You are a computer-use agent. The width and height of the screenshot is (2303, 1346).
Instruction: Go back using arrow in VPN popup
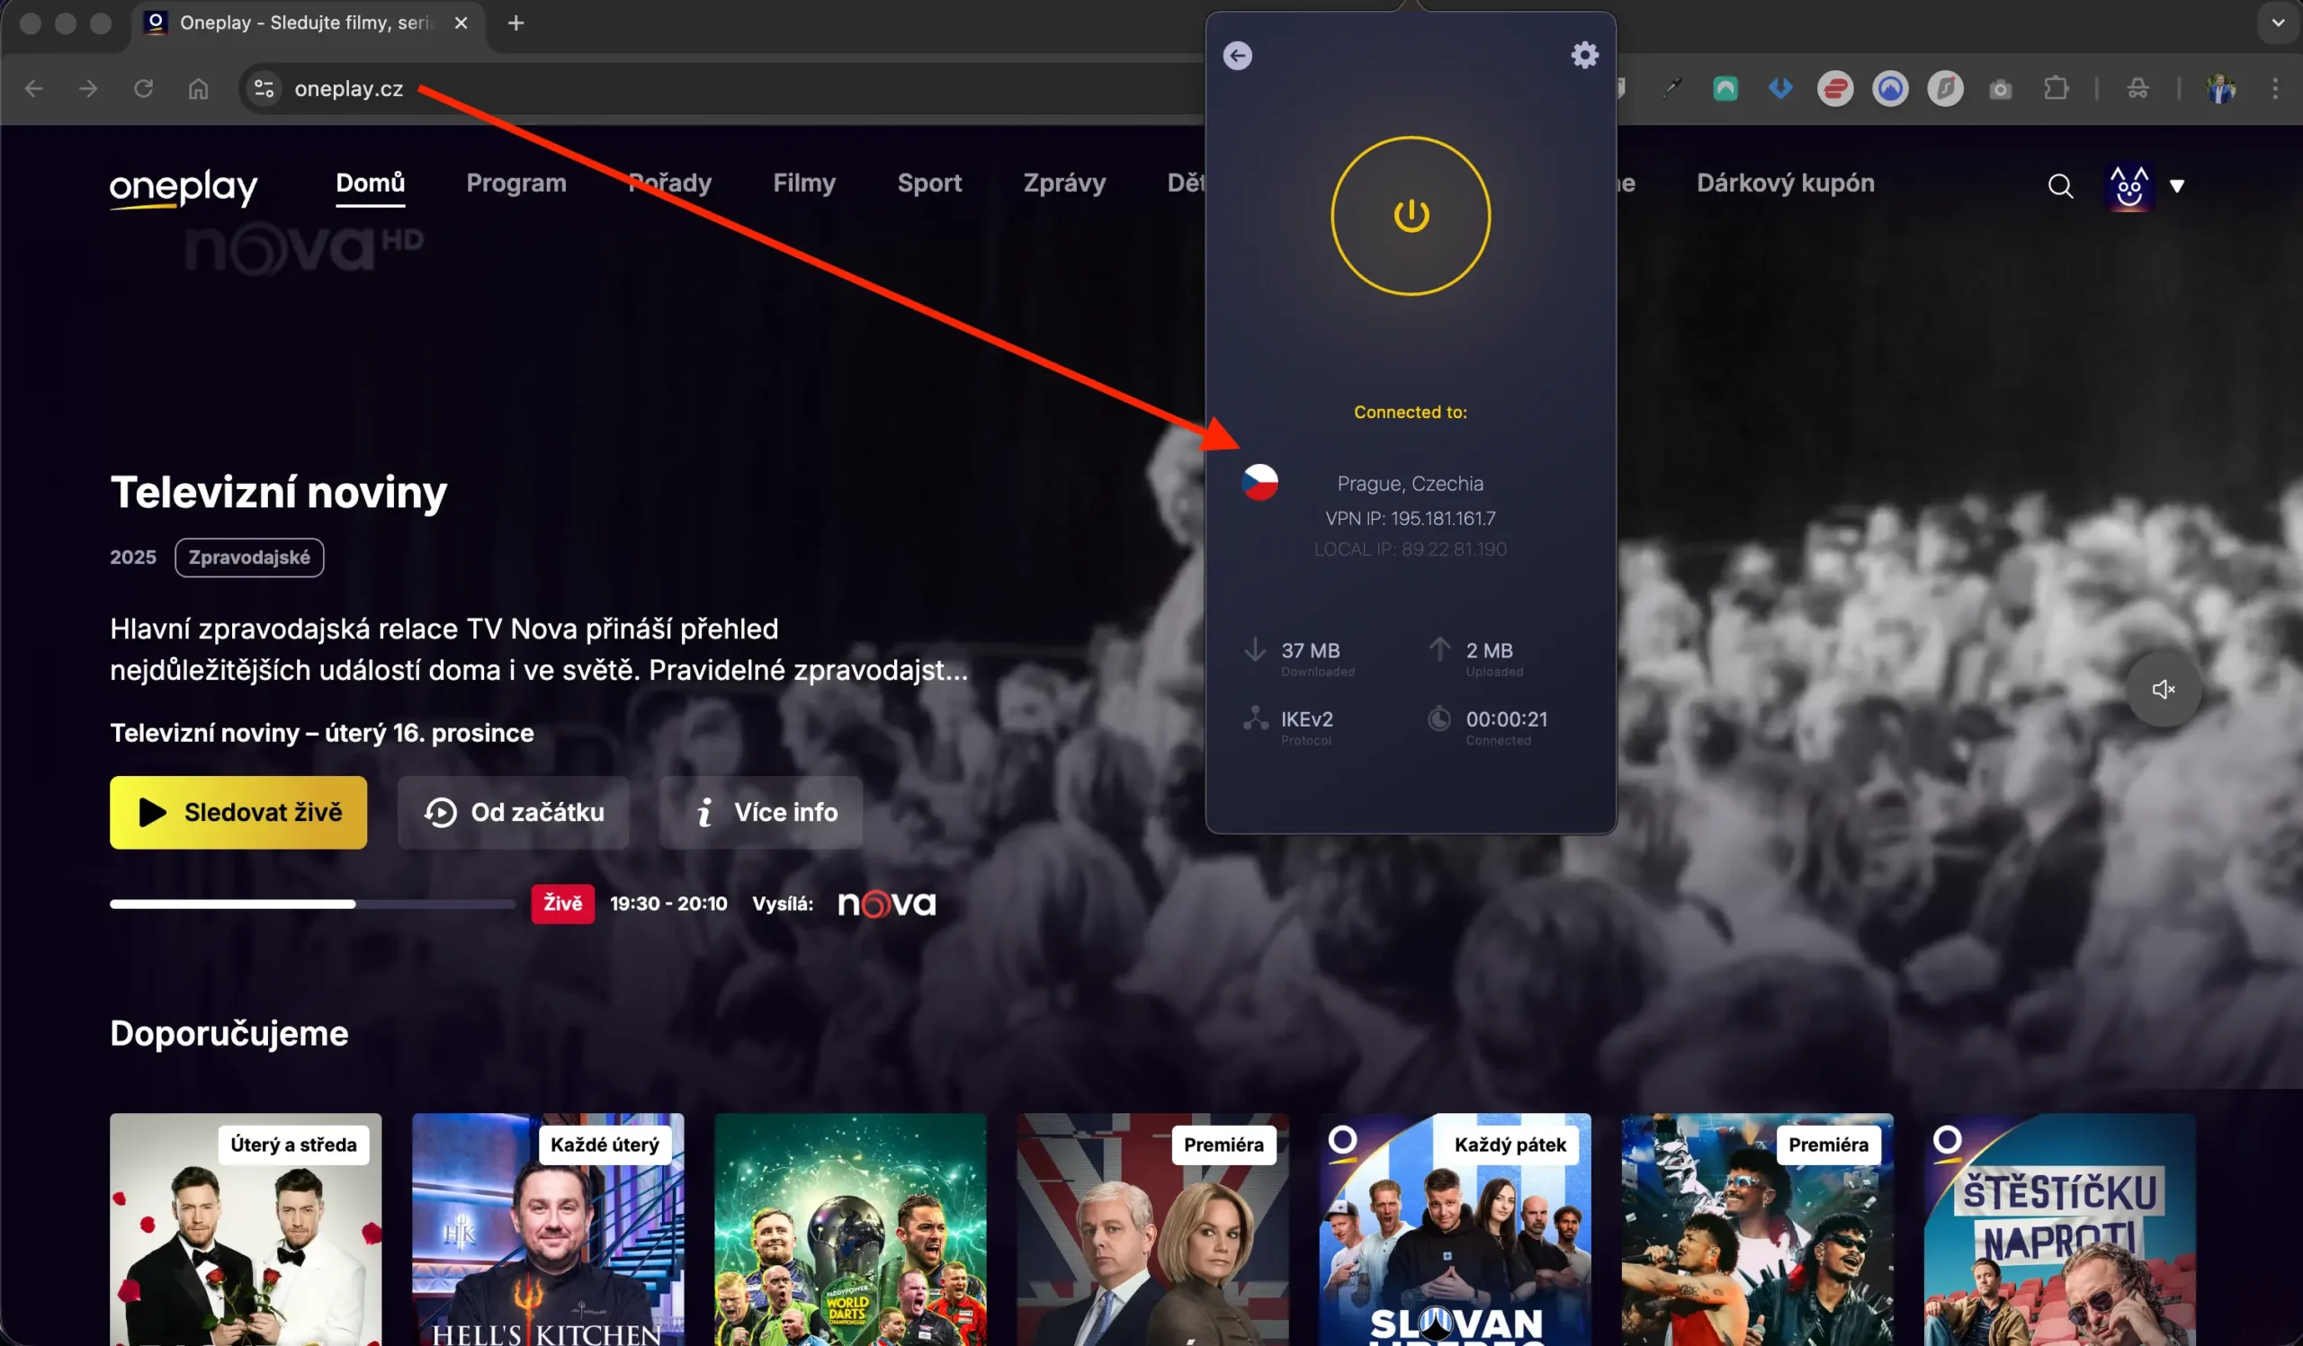point(1239,56)
